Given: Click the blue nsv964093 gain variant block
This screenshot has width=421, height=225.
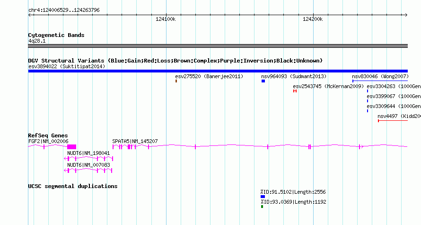Looking at the screenshot, I should coord(263,81).
